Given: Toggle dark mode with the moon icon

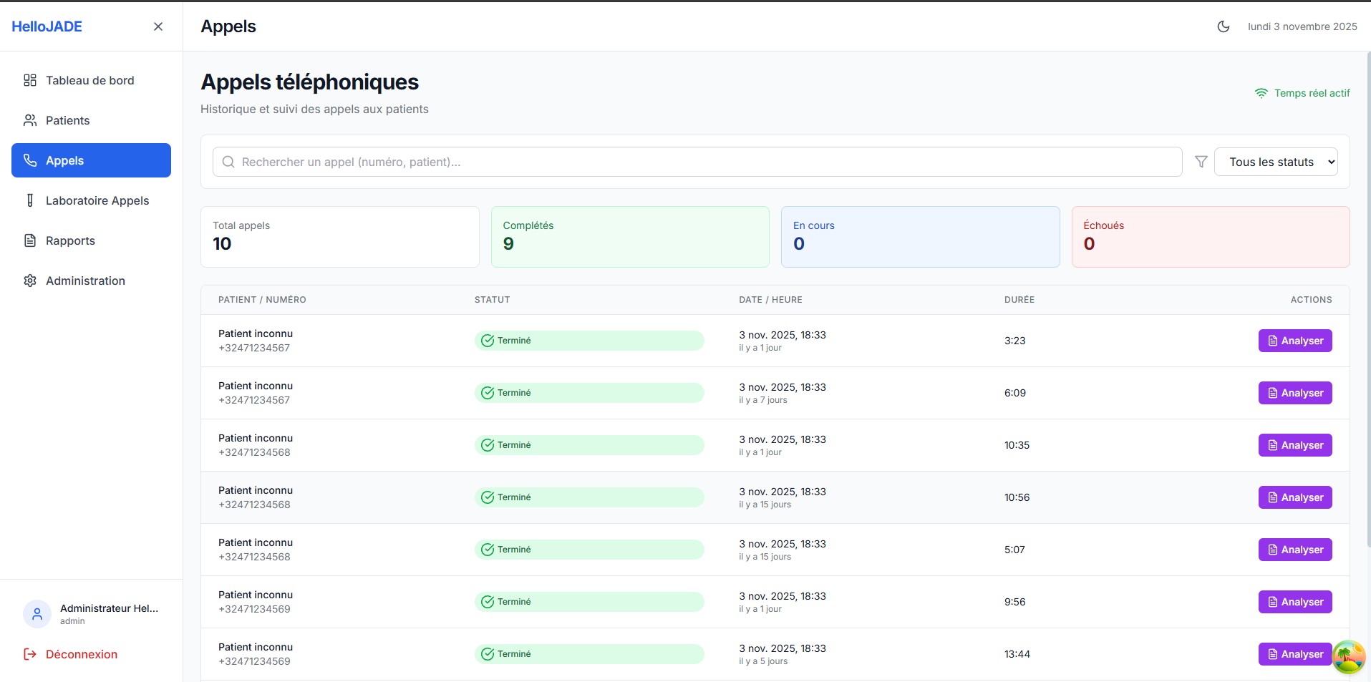Looking at the screenshot, I should [1224, 26].
